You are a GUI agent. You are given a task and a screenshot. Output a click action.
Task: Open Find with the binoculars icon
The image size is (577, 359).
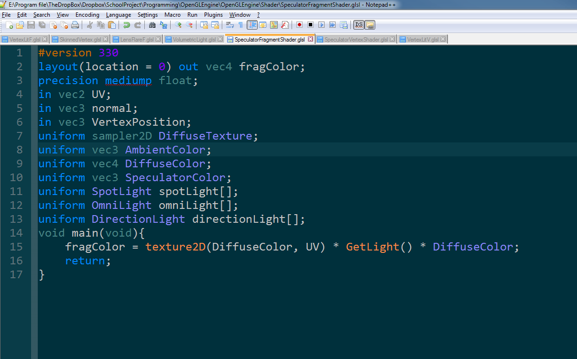[x=152, y=25]
